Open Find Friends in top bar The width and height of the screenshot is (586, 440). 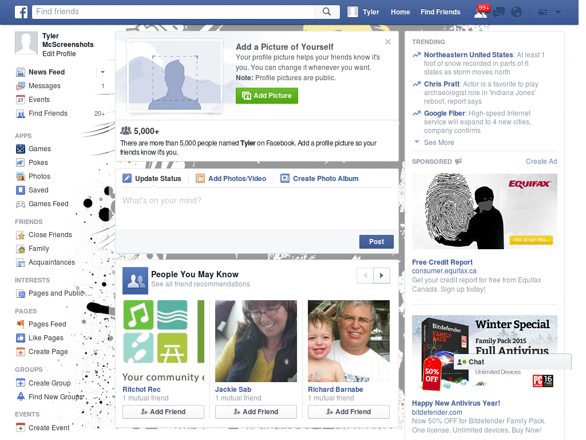point(440,12)
